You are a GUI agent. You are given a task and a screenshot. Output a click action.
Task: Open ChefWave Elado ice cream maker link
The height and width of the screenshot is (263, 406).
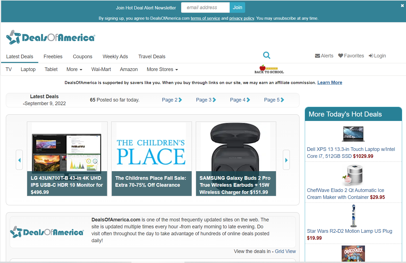(346, 194)
